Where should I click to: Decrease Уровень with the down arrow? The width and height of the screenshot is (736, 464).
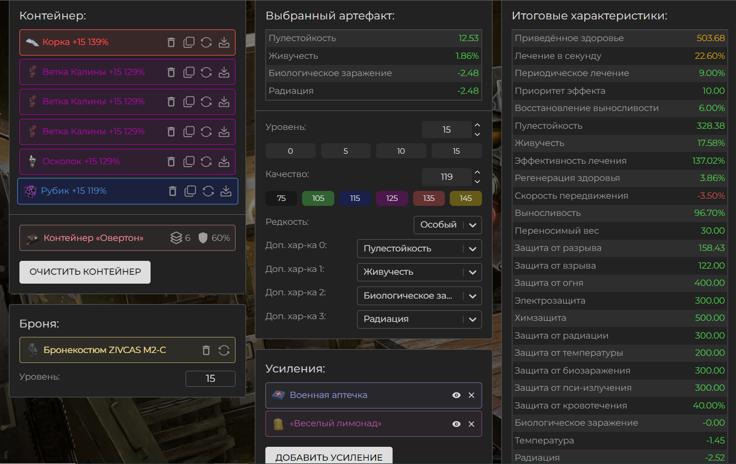[x=477, y=134]
